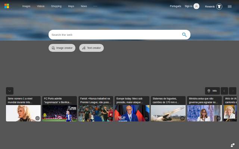Switch language to Português
The width and height of the screenshot is (239, 149).
coord(176,6)
